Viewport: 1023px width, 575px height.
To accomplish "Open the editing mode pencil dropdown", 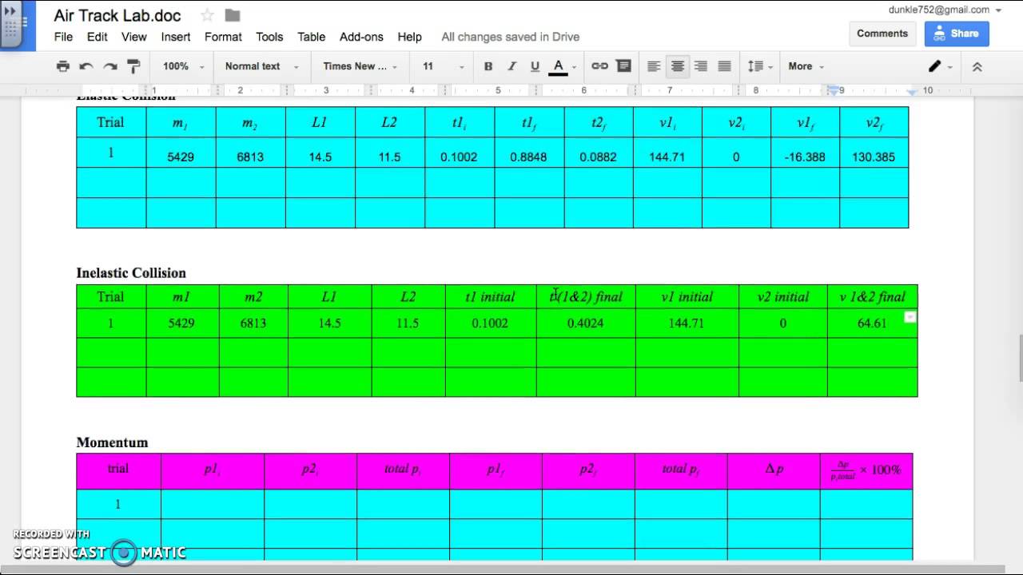I will 940,66.
